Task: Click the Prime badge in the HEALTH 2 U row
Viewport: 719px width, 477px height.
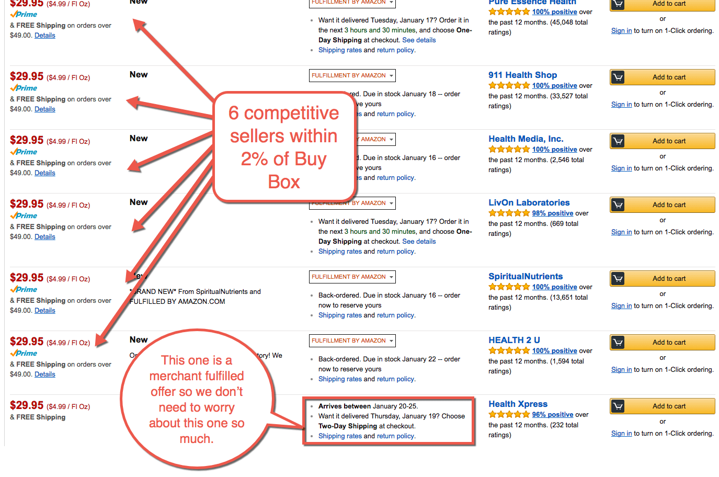Action: 23,353
